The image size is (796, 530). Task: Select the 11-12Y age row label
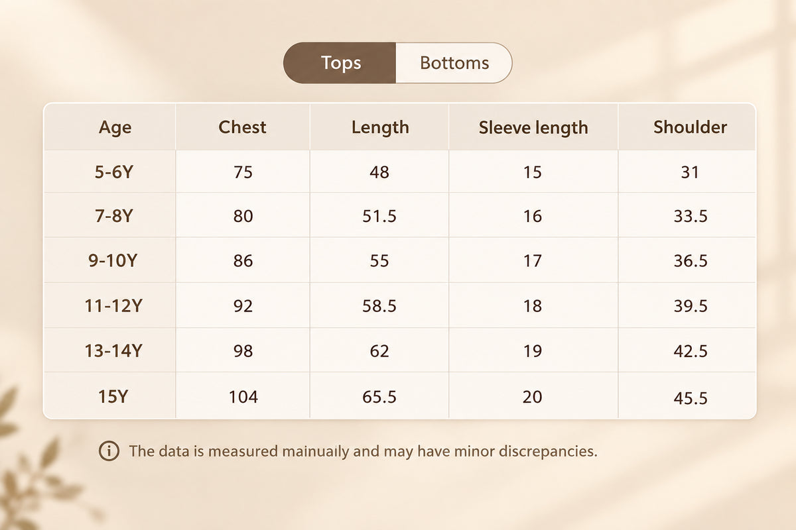(113, 305)
